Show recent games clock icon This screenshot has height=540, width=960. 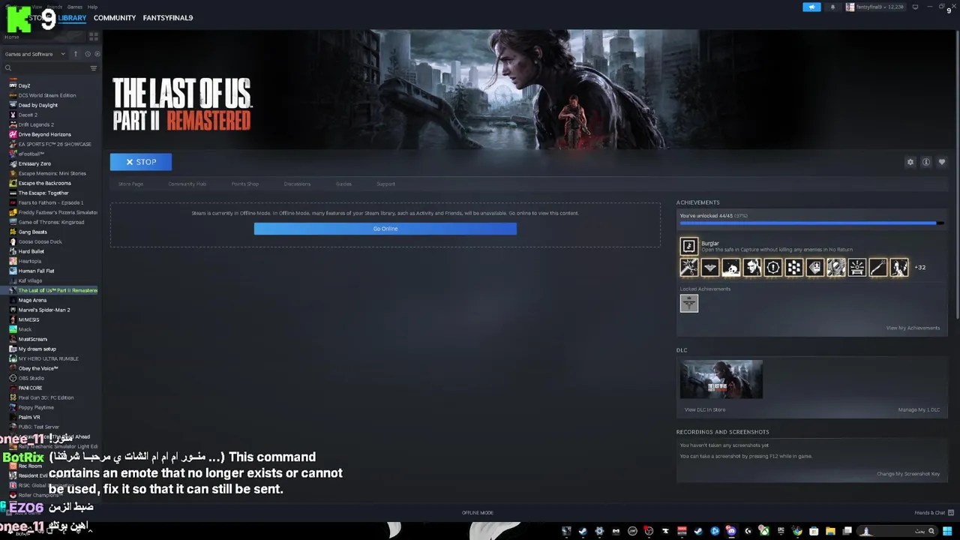[x=87, y=54]
